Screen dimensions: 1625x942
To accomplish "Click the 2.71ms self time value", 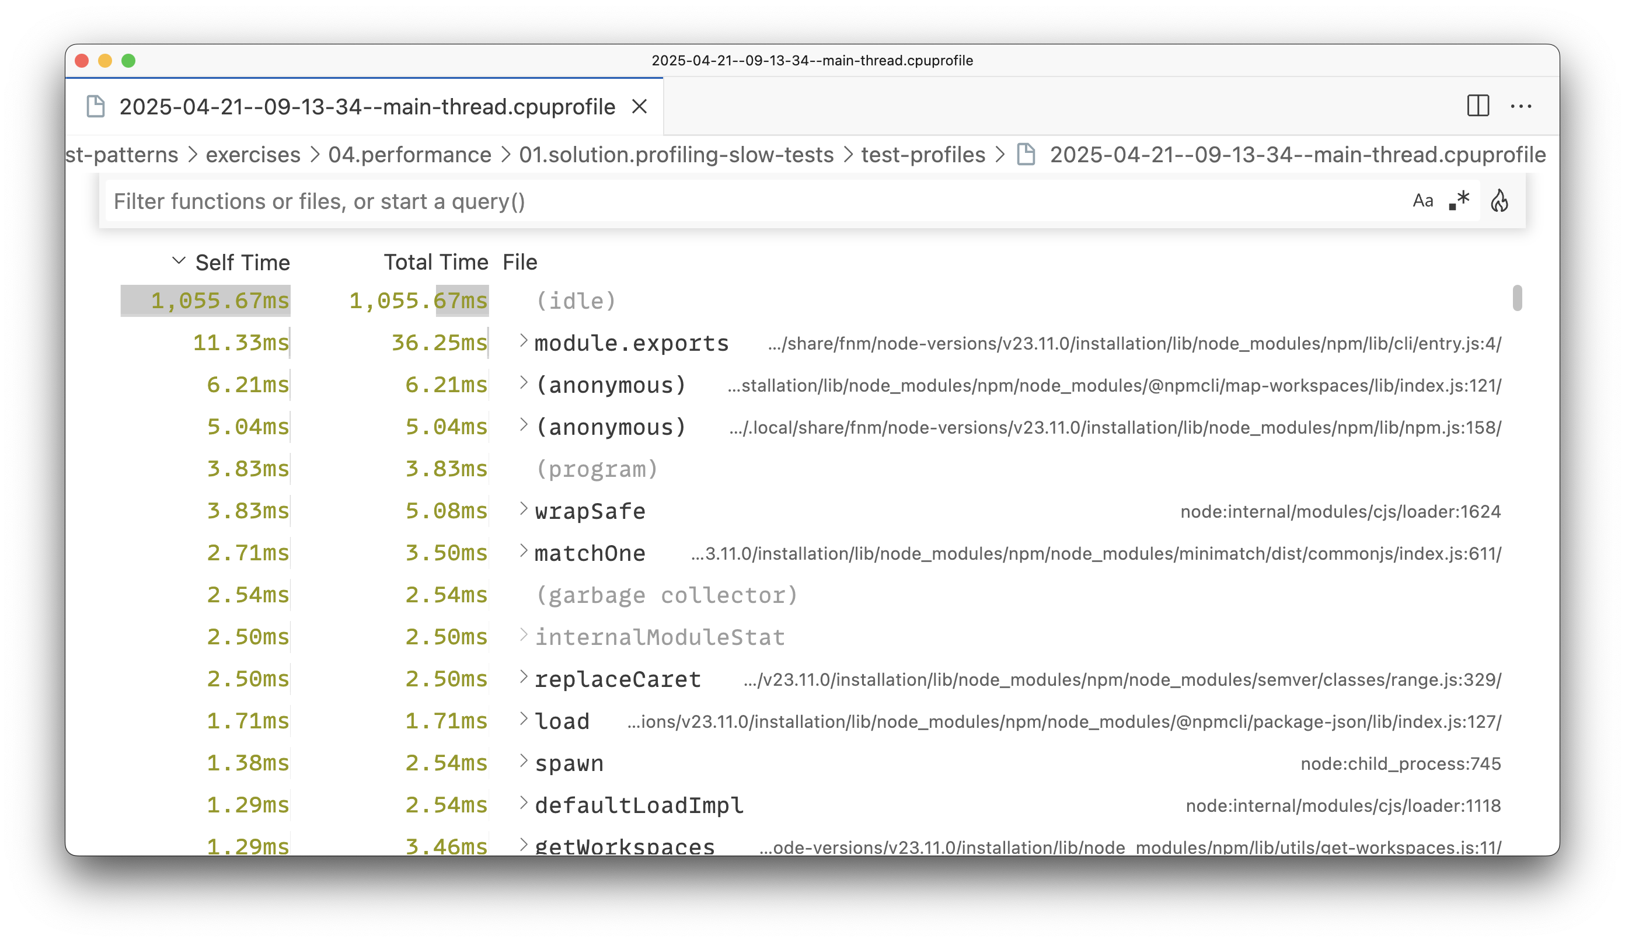I will pos(247,553).
